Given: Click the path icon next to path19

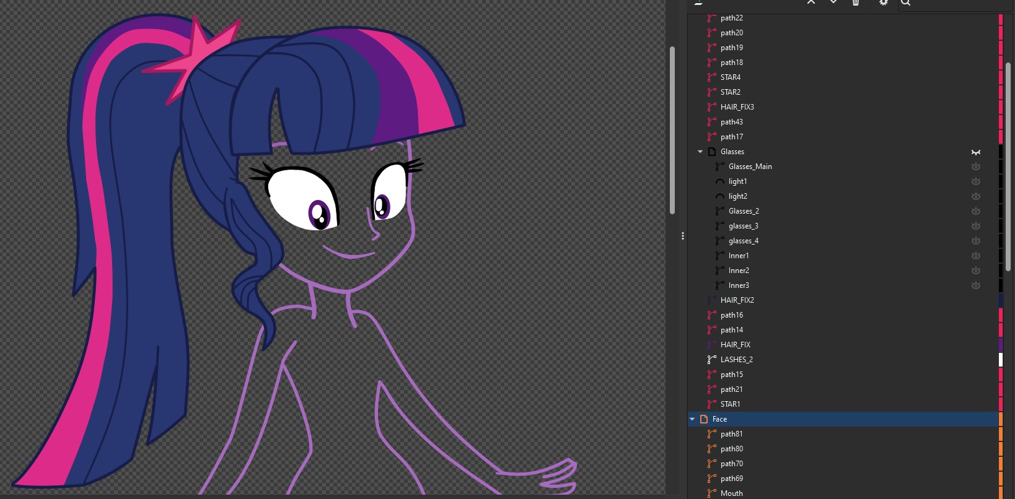Looking at the screenshot, I should point(712,48).
